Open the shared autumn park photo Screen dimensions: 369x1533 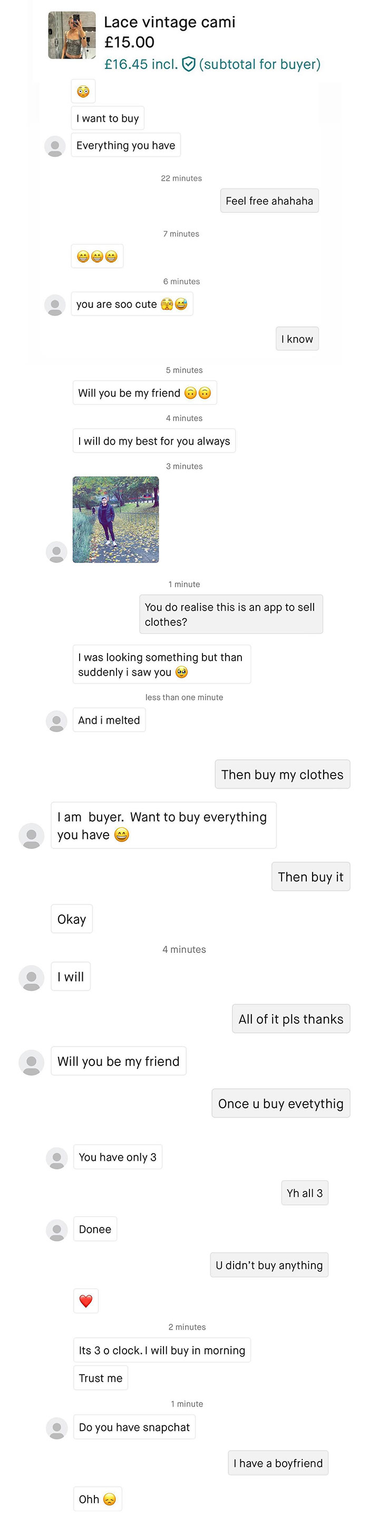point(115,519)
